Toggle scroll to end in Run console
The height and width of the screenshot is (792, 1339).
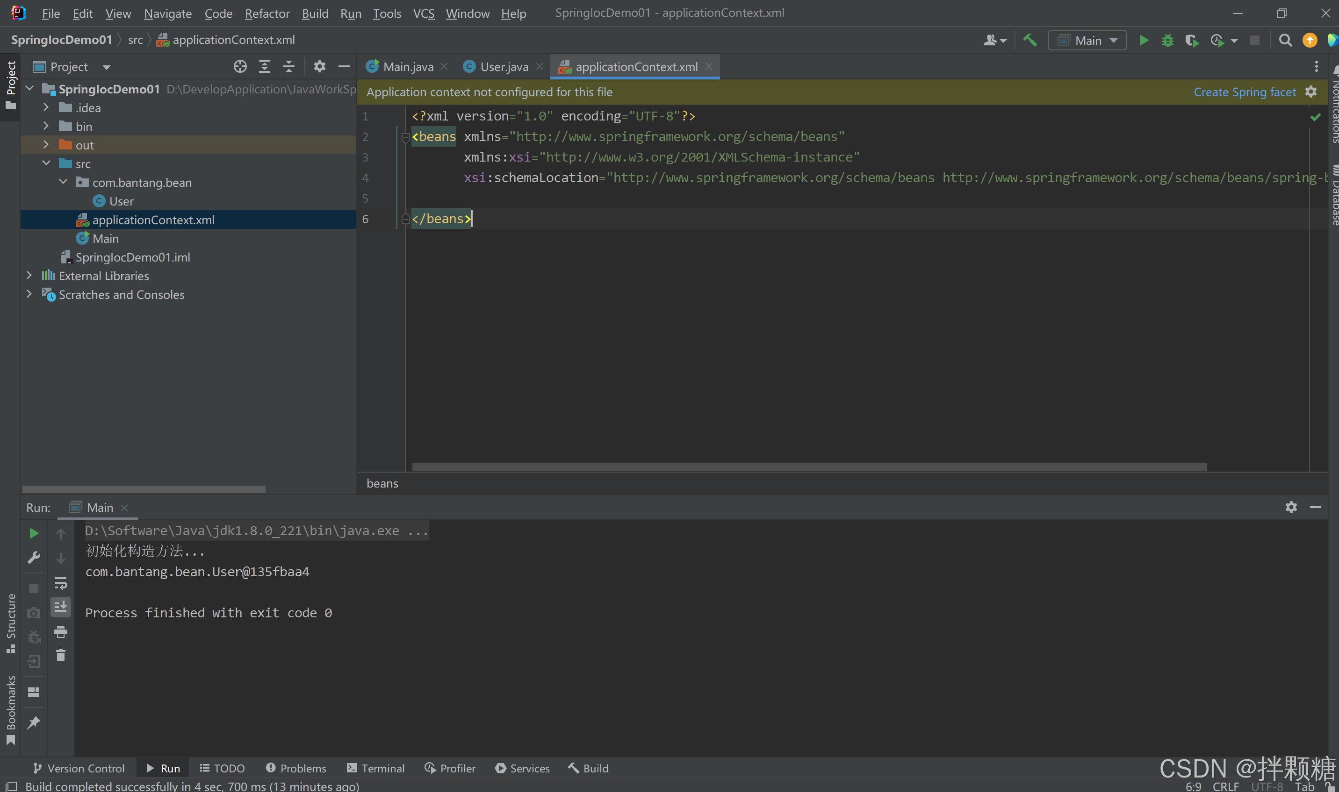pyautogui.click(x=60, y=607)
